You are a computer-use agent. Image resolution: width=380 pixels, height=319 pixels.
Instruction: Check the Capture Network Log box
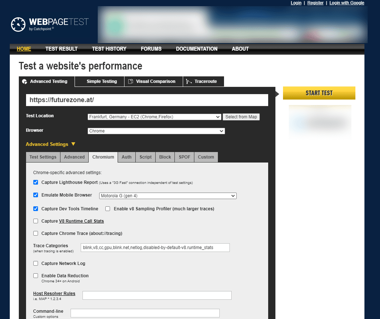(x=35, y=264)
